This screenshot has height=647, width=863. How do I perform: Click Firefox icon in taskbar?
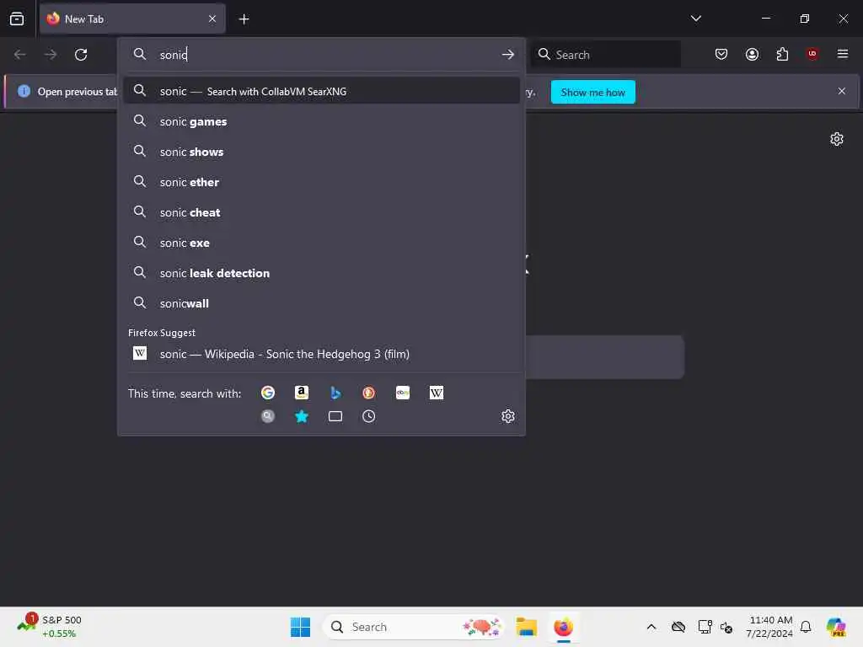pyautogui.click(x=563, y=627)
